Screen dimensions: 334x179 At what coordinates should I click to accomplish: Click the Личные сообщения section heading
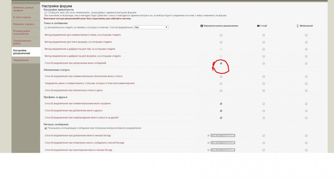56,124
